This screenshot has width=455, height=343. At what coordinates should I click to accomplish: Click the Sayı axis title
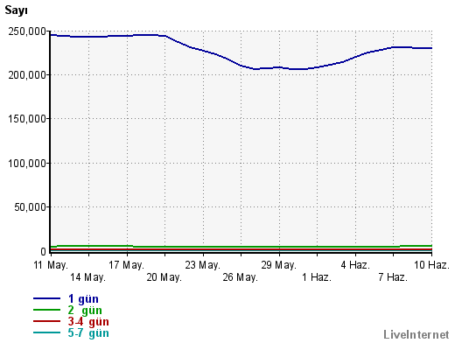[16, 10]
